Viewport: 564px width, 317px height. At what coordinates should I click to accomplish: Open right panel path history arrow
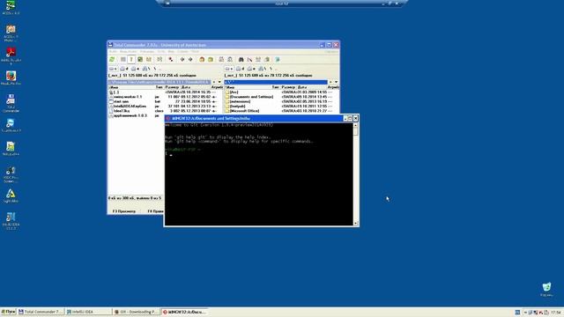point(336,82)
